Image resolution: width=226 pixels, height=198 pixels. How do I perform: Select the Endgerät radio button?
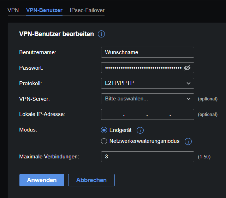104,130
